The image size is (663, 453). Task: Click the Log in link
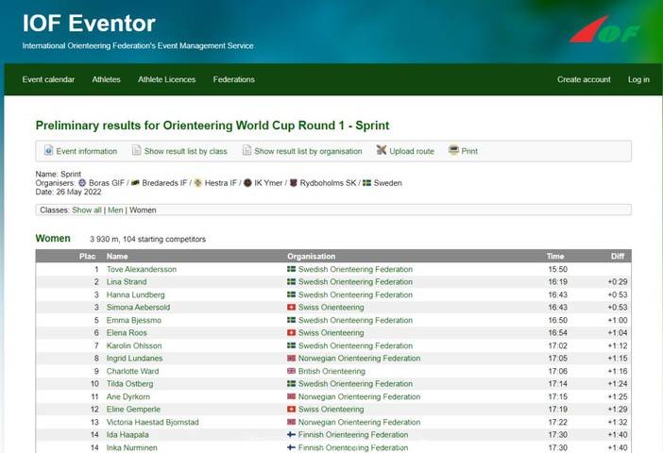[638, 79]
